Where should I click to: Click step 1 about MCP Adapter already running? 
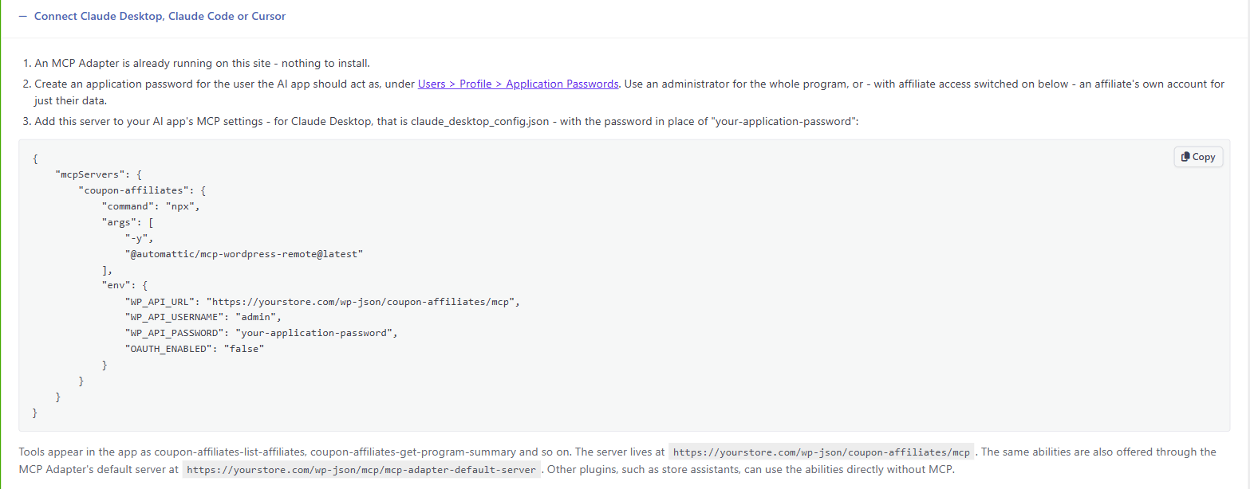(x=203, y=63)
